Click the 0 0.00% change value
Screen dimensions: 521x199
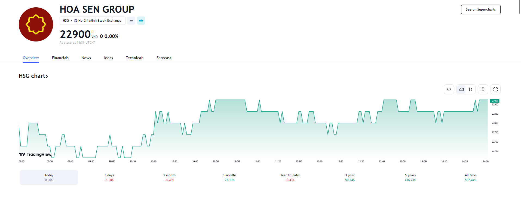(109, 36)
